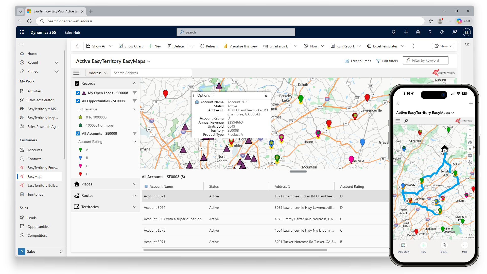Click the EasyTerritory map hamburger menu

pos(76,73)
